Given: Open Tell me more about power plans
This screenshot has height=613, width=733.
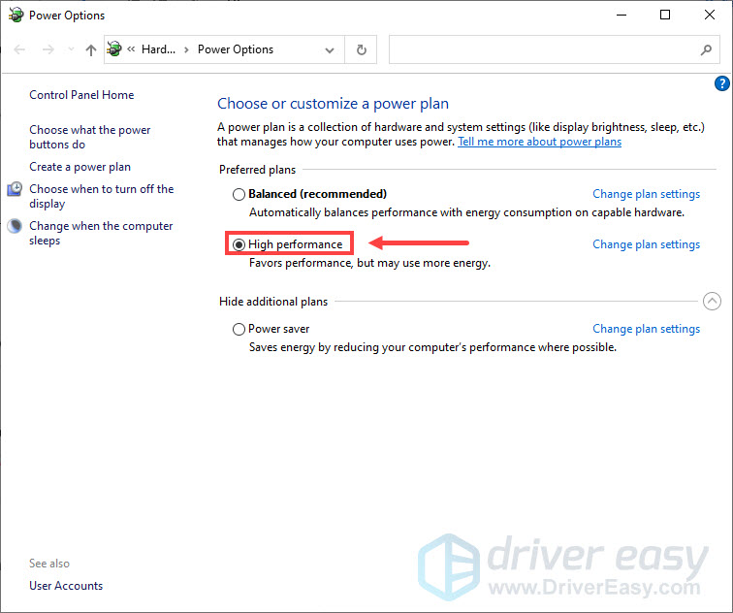Looking at the screenshot, I should (x=539, y=142).
